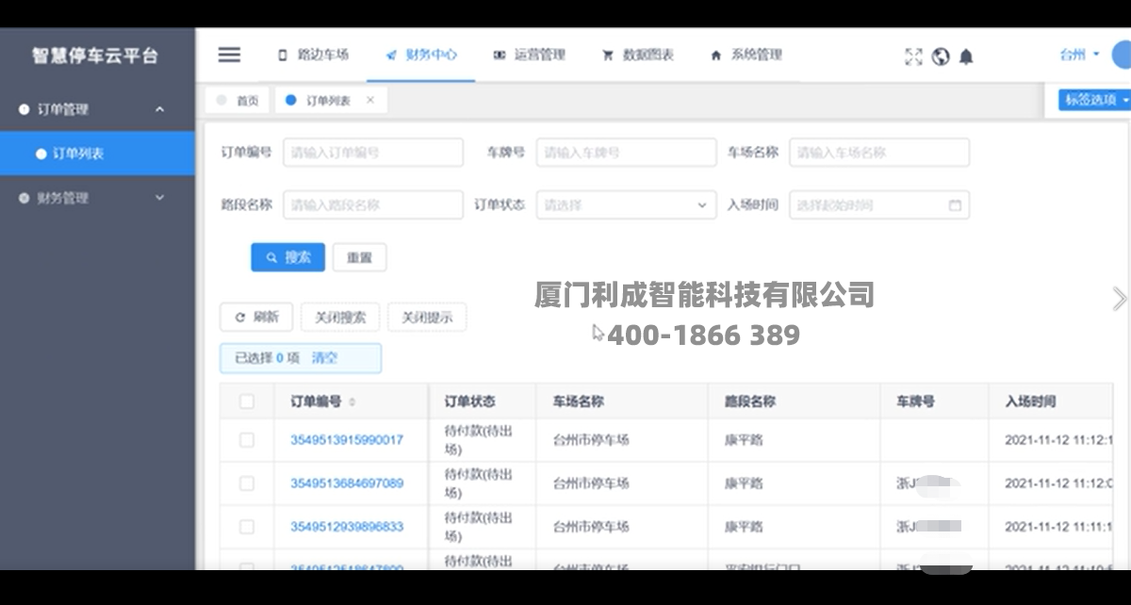Click the sort icon beside 订单编号 header
The height and width of the screenshot is (605, 1131).
click(352, 402)
